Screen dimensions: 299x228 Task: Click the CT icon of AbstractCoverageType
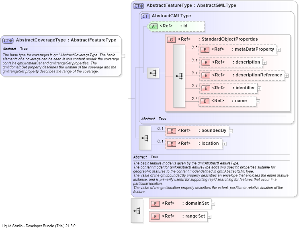(x=8, y=41)
